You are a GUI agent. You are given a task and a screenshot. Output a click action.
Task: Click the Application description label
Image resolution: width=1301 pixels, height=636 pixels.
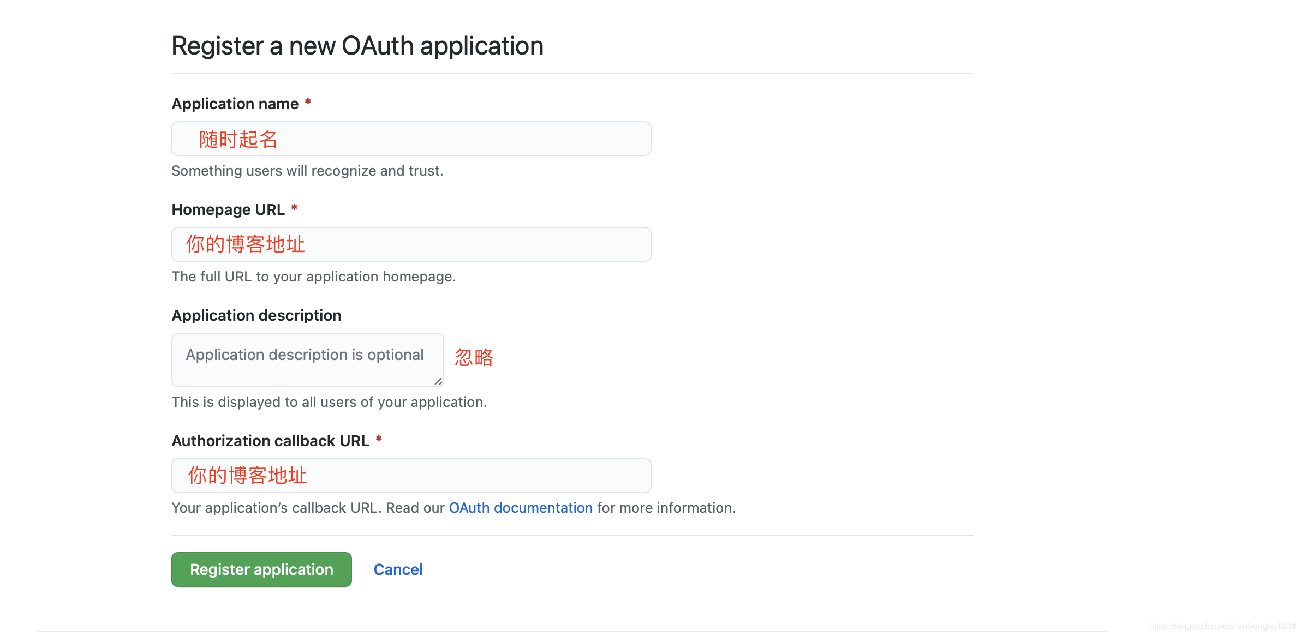(x=256, y=315)
